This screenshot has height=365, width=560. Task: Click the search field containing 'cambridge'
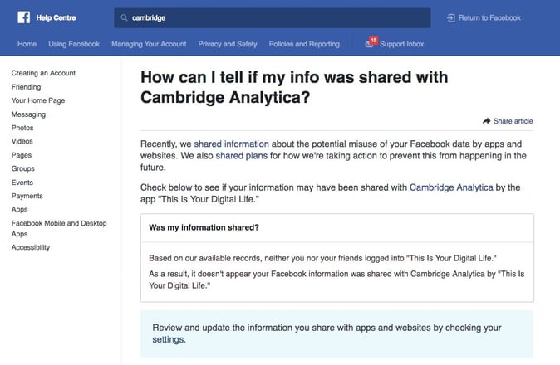click(274, 17)
